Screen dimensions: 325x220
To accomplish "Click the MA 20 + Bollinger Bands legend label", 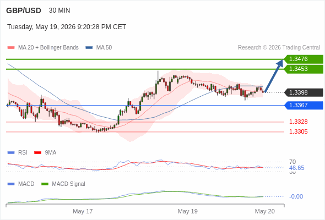I will pos(48,48).
